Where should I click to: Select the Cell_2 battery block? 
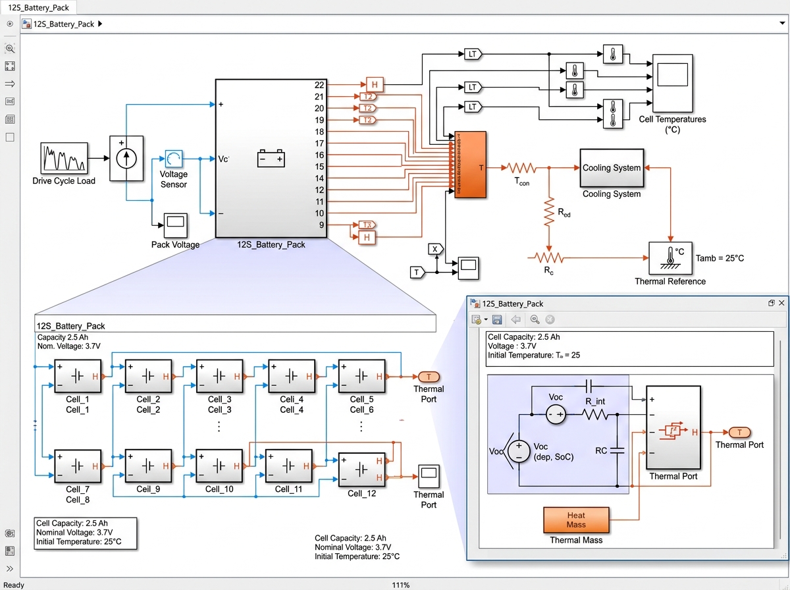coord(148,376)
